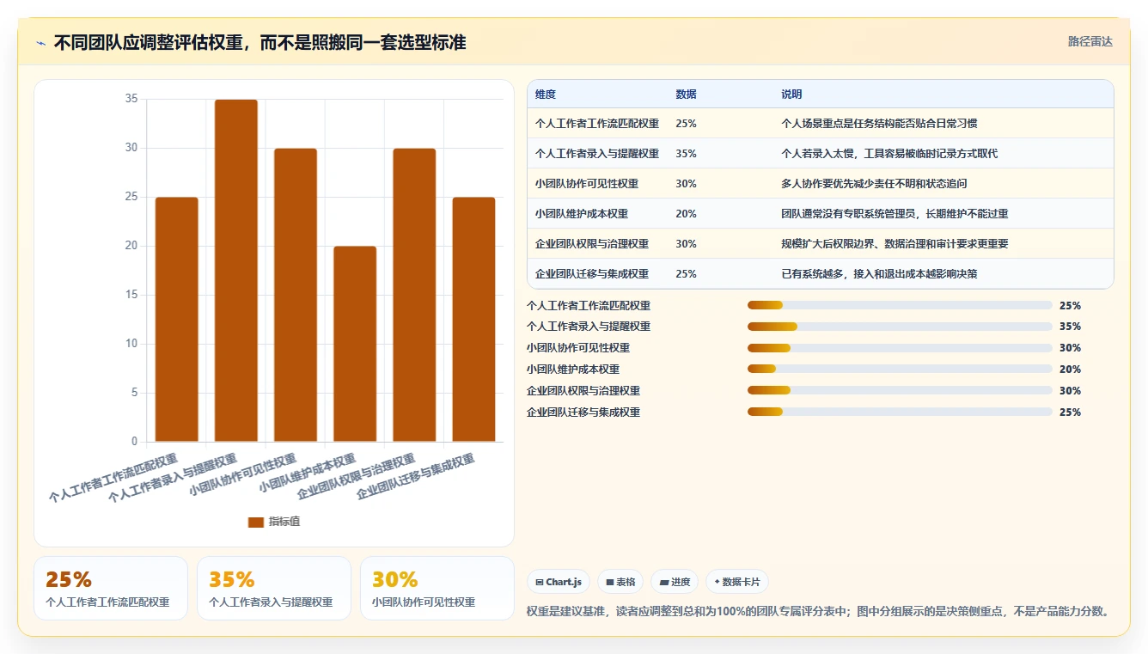Click the 20% progress bar for 小团队维护成本权重
Viewport: 1148px width, 654px height.
(900, 370)
